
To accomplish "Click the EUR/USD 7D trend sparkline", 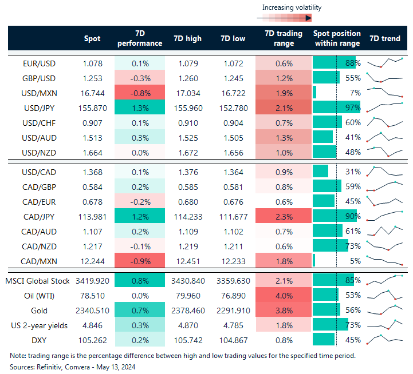I will point(384,63).
